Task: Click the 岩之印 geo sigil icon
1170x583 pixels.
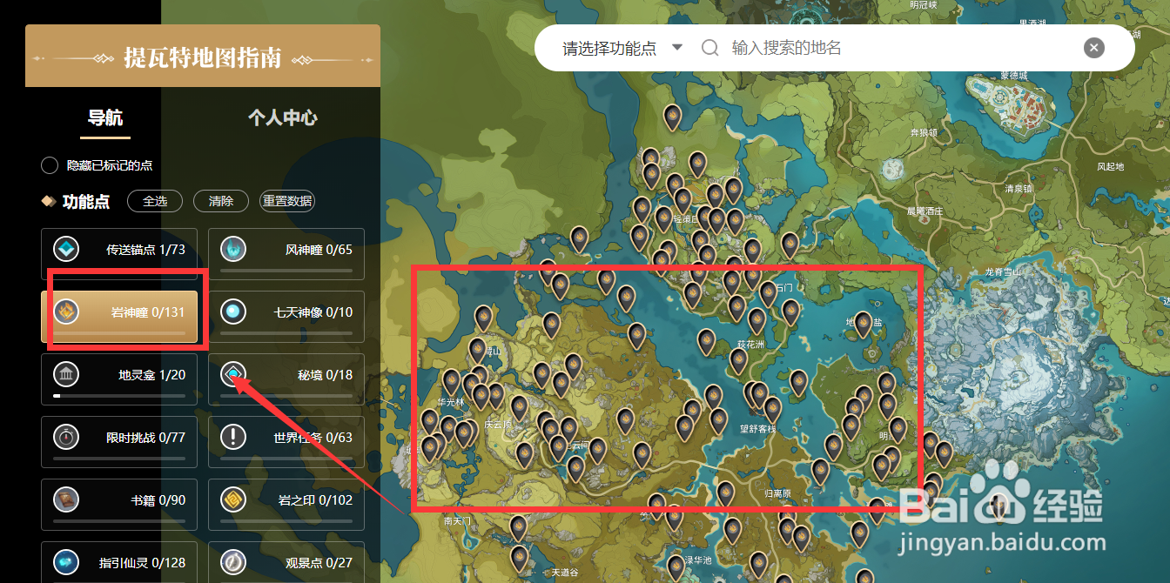Action: click(233, 499)
